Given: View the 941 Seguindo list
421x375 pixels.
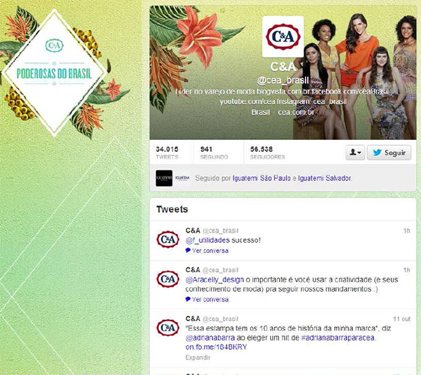Looking at the screenshot, I should pos(214,153).
